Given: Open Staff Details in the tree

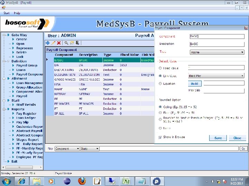Looking at the screenshot, I should tap(26, 105).
